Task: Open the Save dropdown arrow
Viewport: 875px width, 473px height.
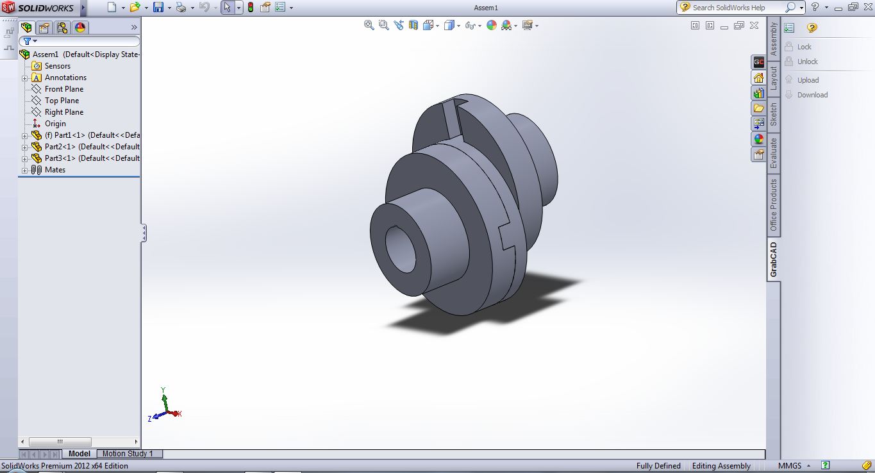Action: [169, 8]
